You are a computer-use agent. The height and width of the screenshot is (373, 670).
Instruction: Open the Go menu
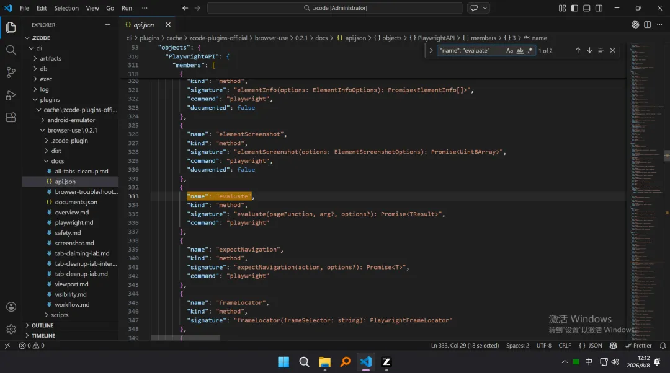click(x=110, y=8)
